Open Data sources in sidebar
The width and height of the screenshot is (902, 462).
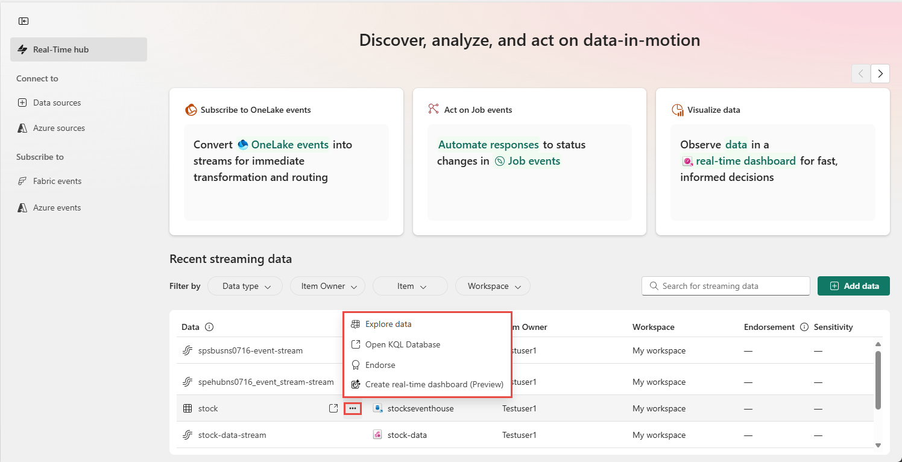[x=57, y=103]
